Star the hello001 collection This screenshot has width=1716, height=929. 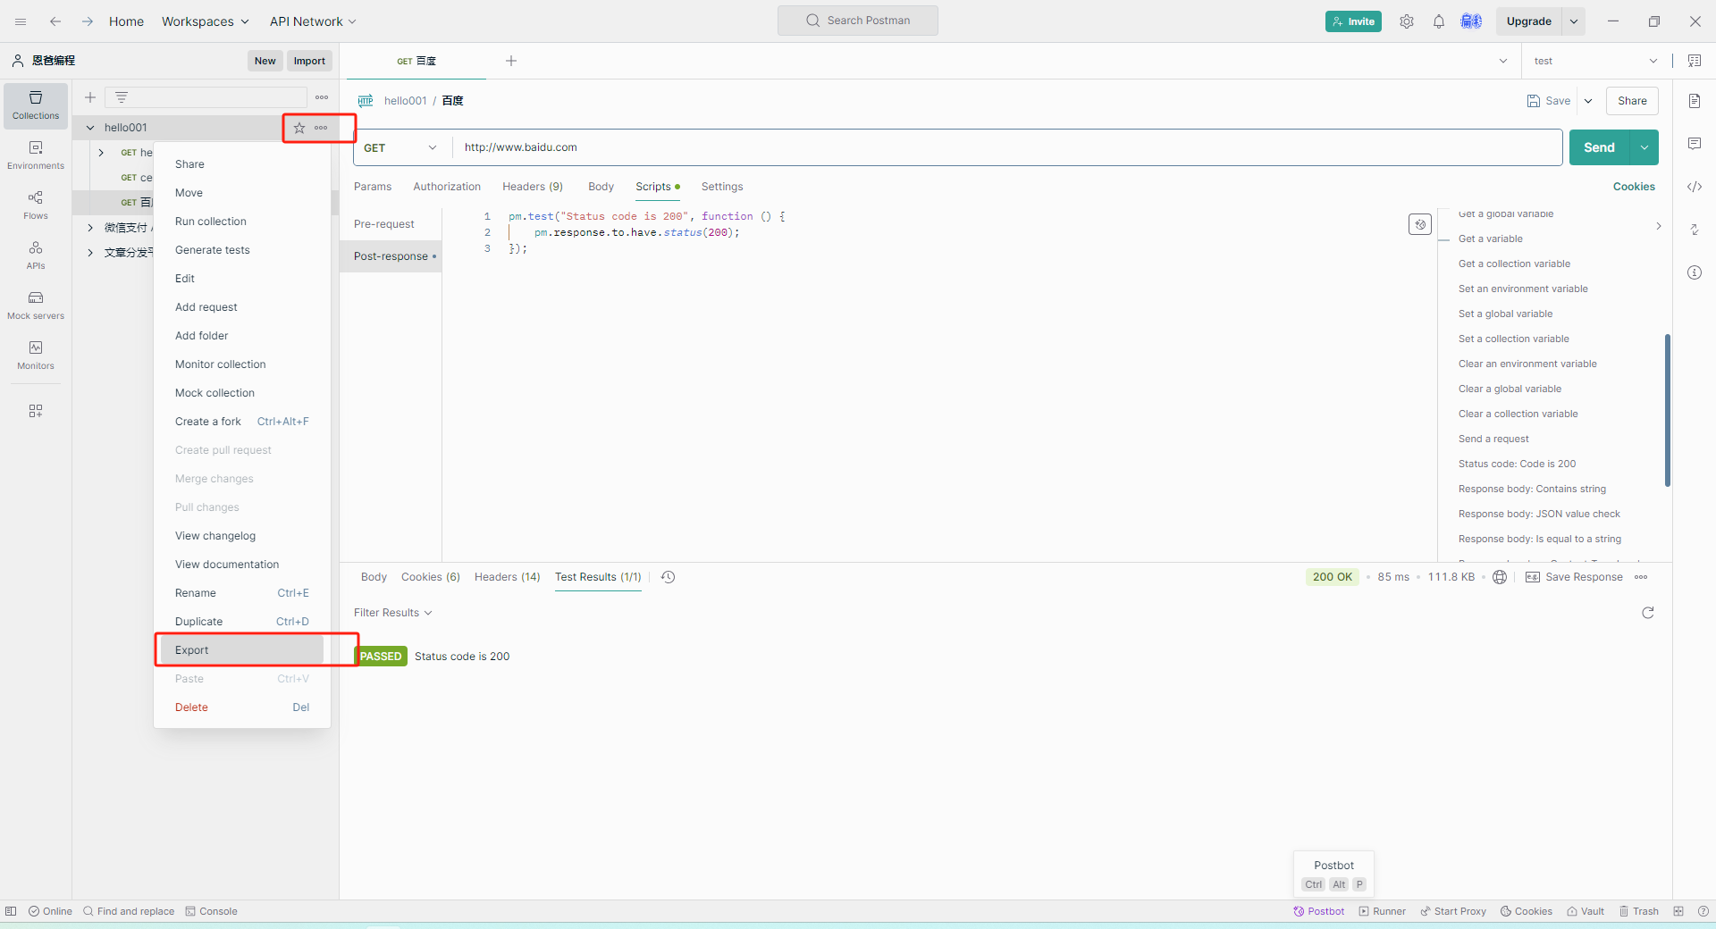(299, 128)
